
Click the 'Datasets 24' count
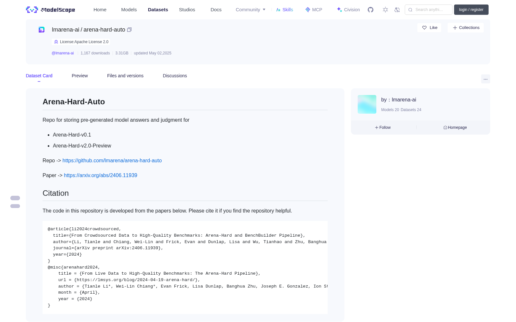tap(411, 110)
